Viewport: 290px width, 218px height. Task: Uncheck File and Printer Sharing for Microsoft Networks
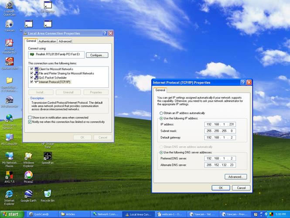(31, 73)
